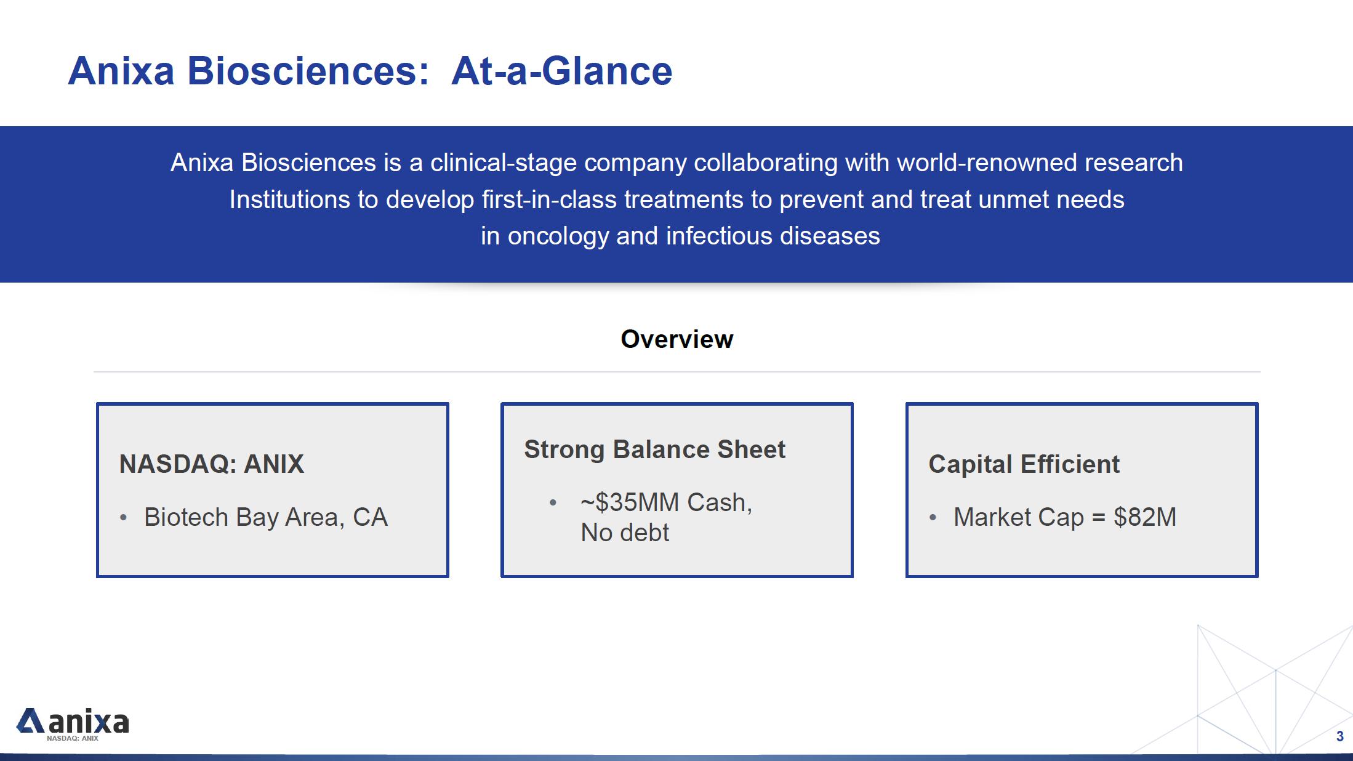
Task: Click the 'No debt' text line
Action: (624, 533)
